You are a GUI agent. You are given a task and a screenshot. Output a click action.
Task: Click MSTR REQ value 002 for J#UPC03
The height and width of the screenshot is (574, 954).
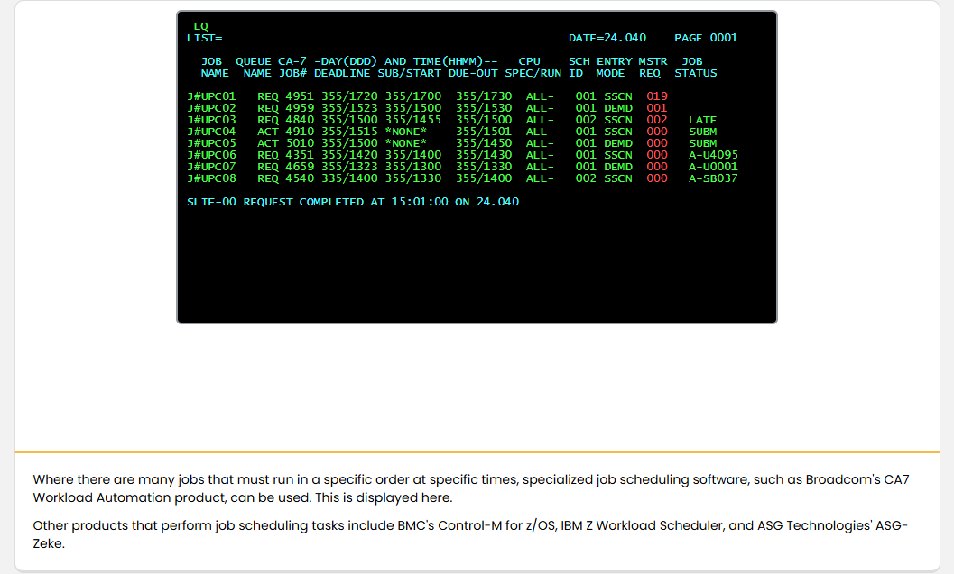coord(657,120)
